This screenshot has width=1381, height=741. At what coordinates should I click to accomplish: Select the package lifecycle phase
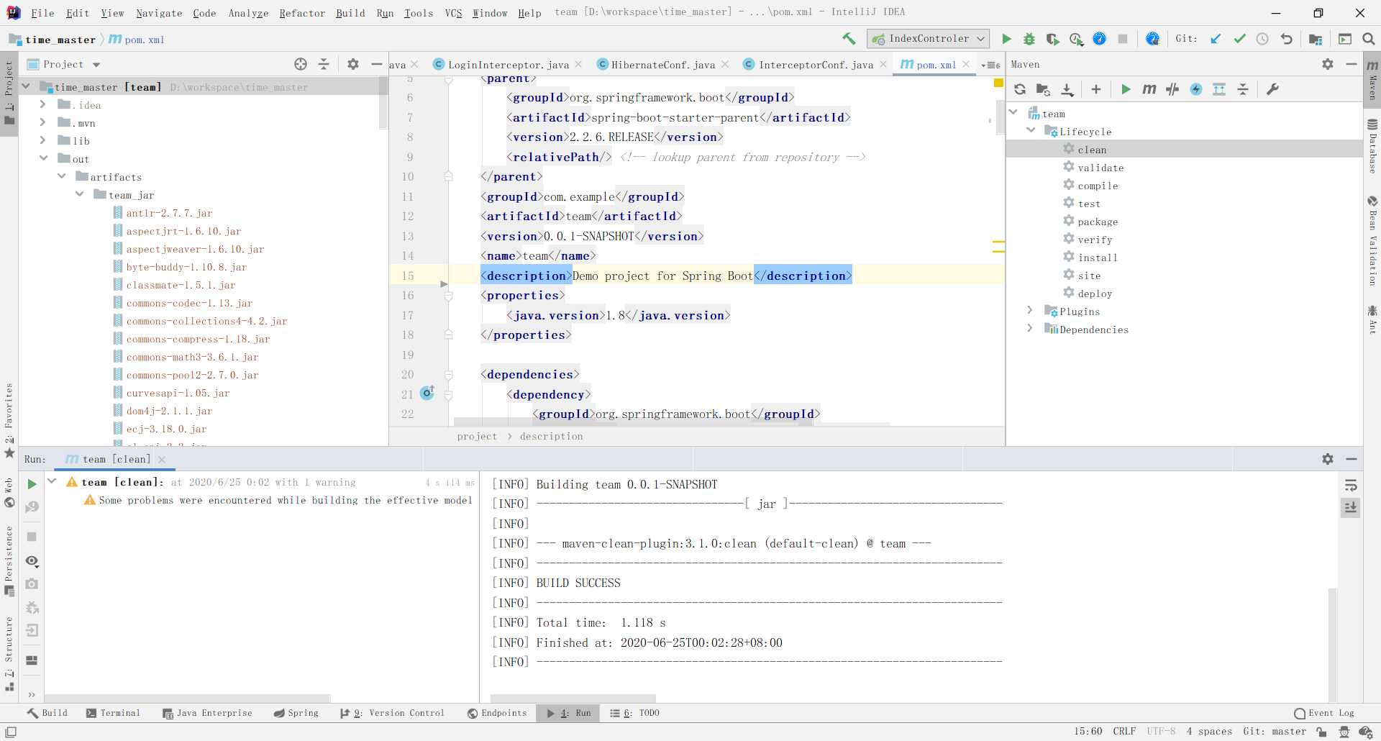[x=1098, y=222]
